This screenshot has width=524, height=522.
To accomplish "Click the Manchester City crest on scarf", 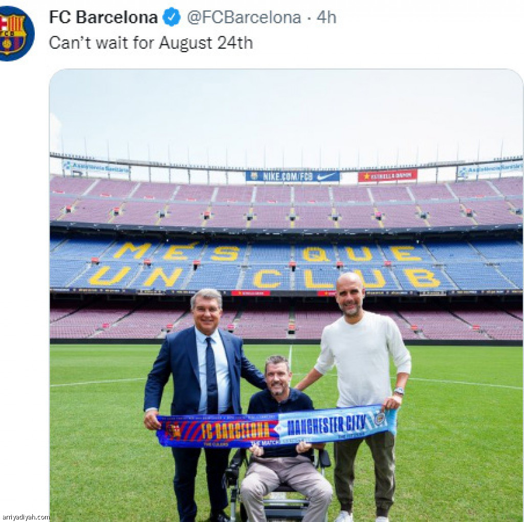I will pyautogui.click(x=379, y=419).
